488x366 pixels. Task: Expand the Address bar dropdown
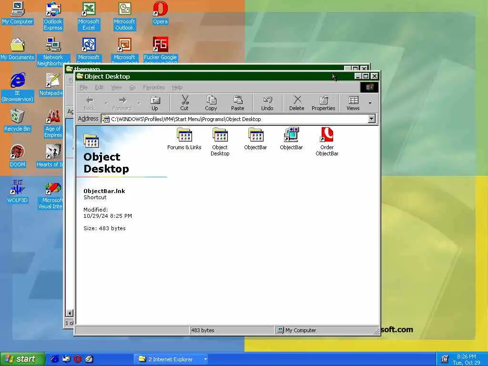tap(372, 119)
